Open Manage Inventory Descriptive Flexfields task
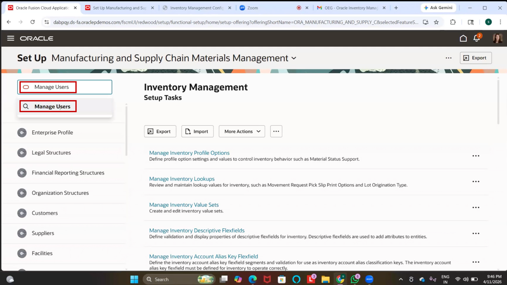The height and width of the screenshot is (285, 507). 197,231
